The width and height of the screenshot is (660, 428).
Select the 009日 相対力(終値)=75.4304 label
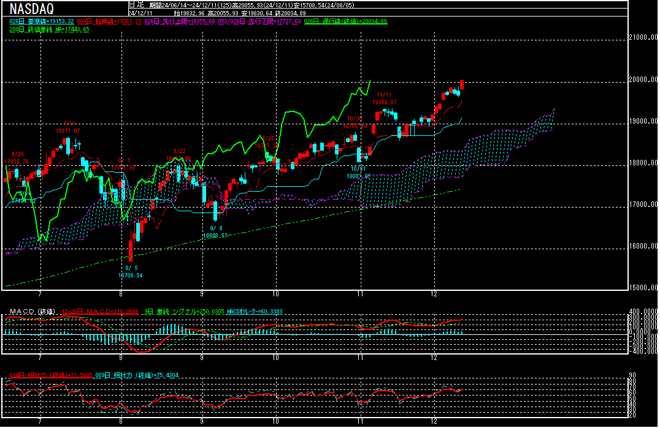(x=137, y=375)
